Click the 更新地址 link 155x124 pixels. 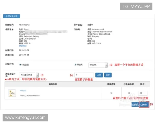pyautogui.click(x=23, y=46)
